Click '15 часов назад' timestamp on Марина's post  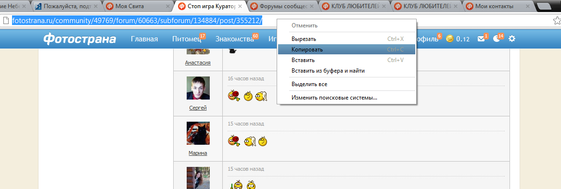246,124
